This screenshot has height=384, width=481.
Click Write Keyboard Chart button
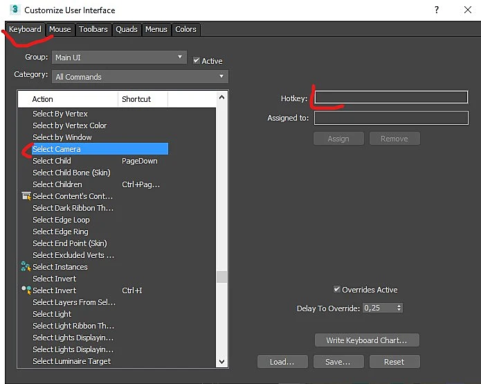[x=367, y=340]
